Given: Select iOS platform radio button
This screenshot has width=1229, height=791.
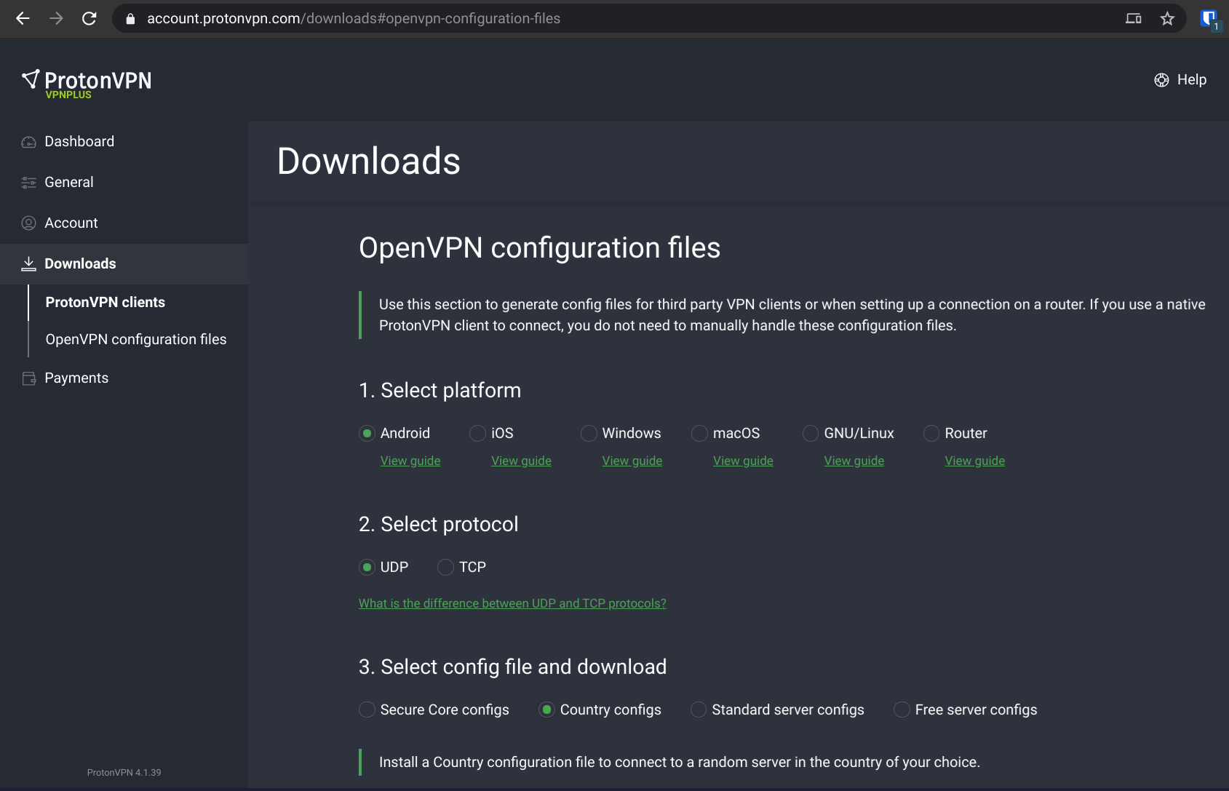Looking at the screenshot, I should (x=478, y=434).
